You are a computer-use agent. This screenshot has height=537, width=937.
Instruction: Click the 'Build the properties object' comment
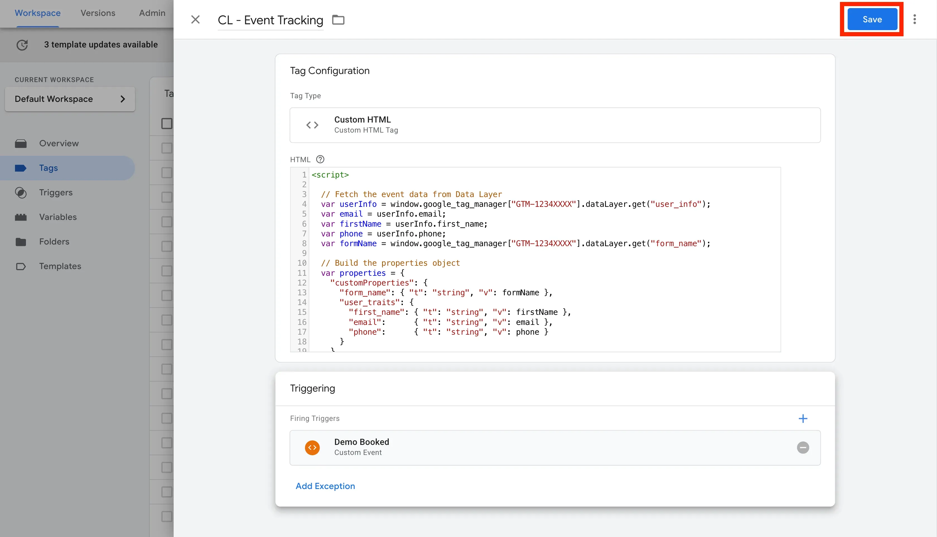[390, 263]
